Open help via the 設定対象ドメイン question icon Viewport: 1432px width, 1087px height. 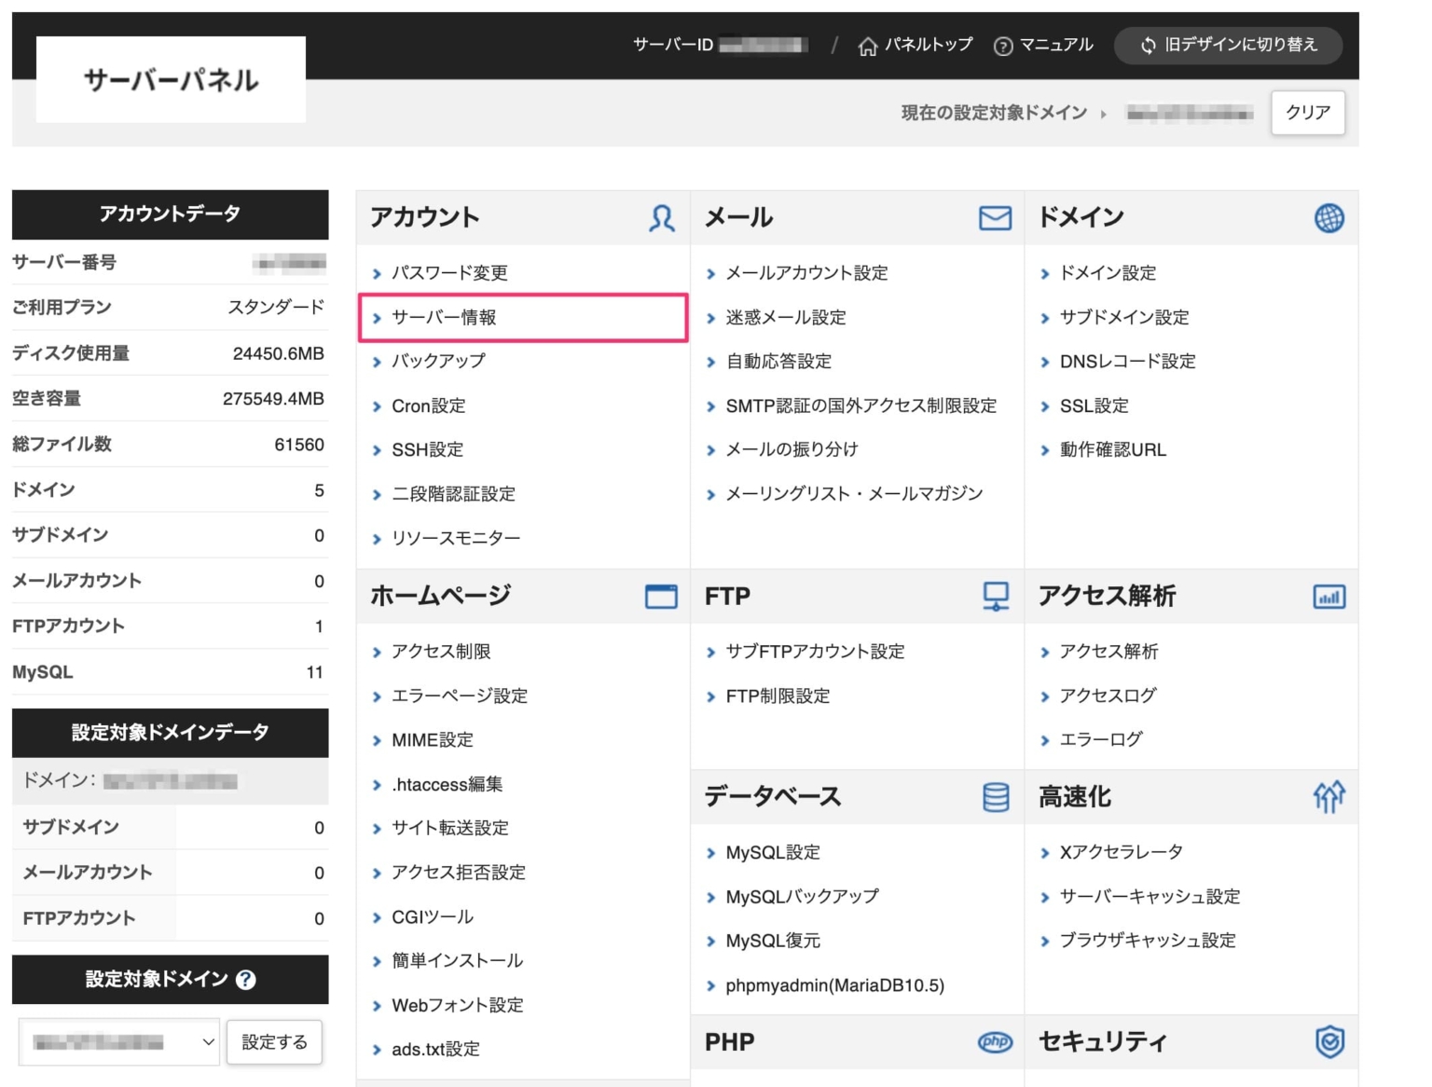coord(244,980)
